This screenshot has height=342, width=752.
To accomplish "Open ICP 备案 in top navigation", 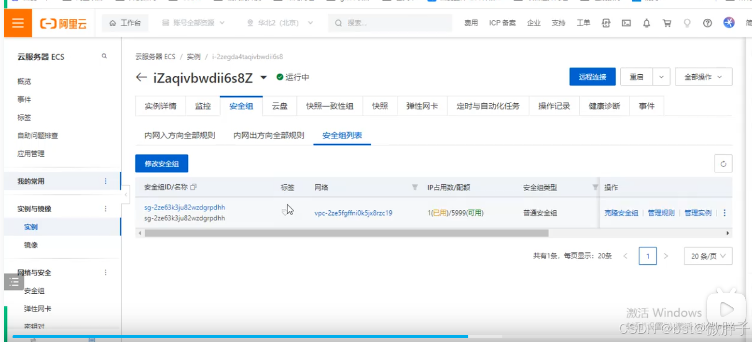I will click(502, 23).
